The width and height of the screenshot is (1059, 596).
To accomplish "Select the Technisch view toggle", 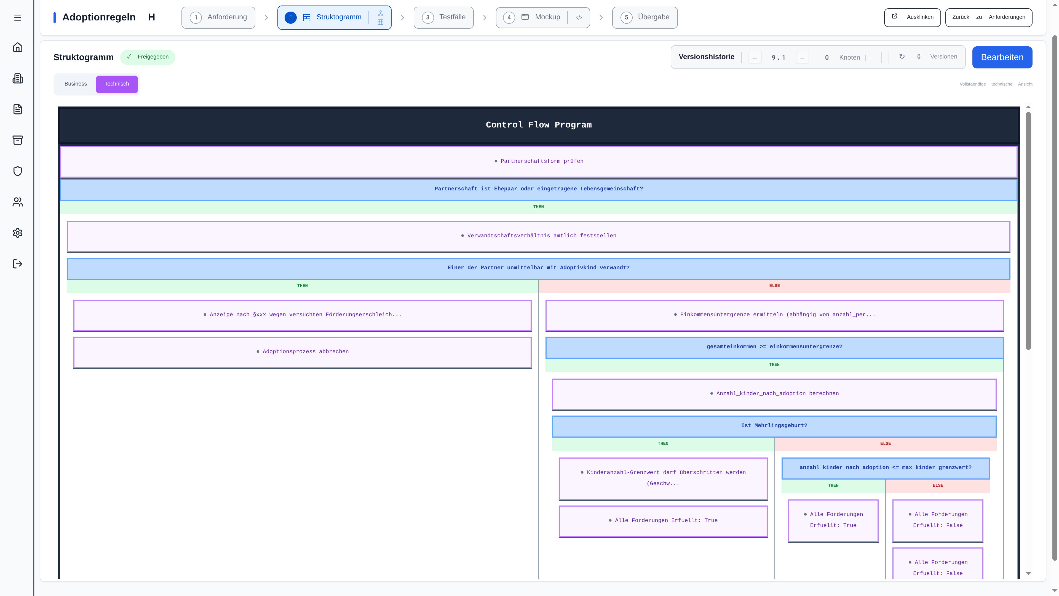I will click(x=117, y=84).
